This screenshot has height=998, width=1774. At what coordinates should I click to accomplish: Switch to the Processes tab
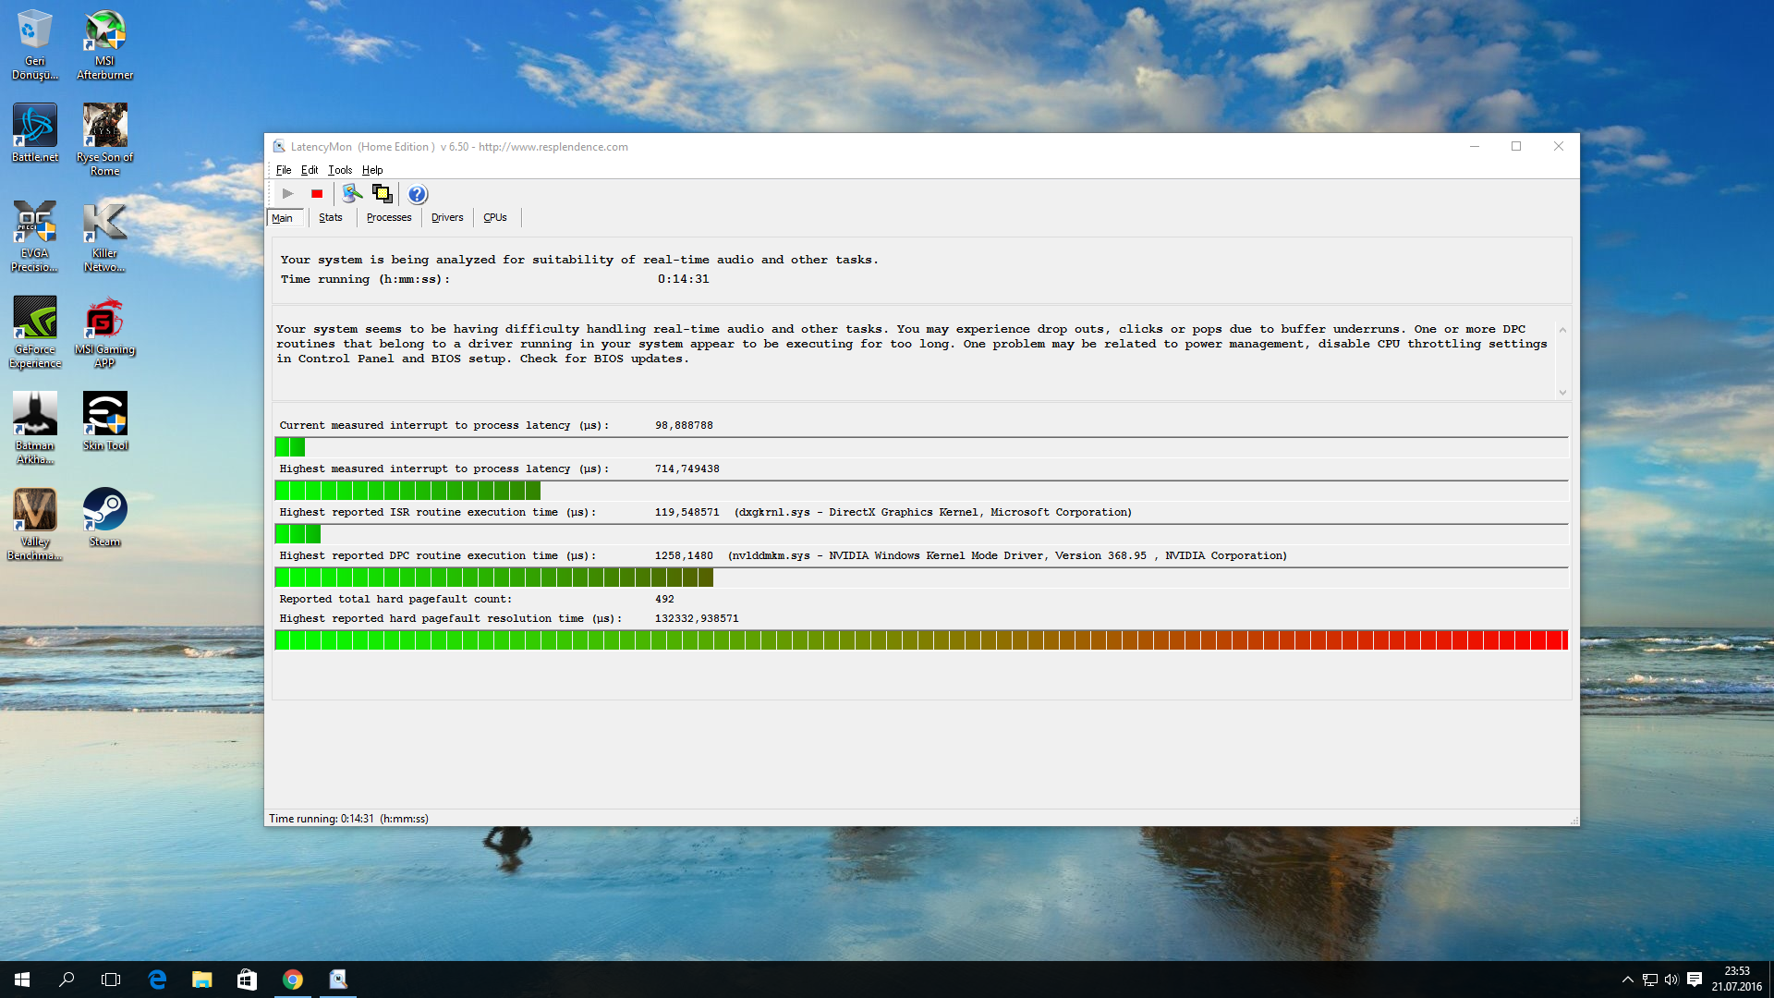[389, 218]
